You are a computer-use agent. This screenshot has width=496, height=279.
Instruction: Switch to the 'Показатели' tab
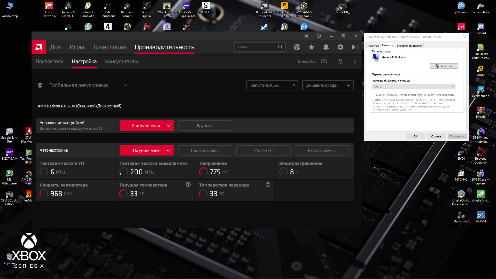(50, 62)
